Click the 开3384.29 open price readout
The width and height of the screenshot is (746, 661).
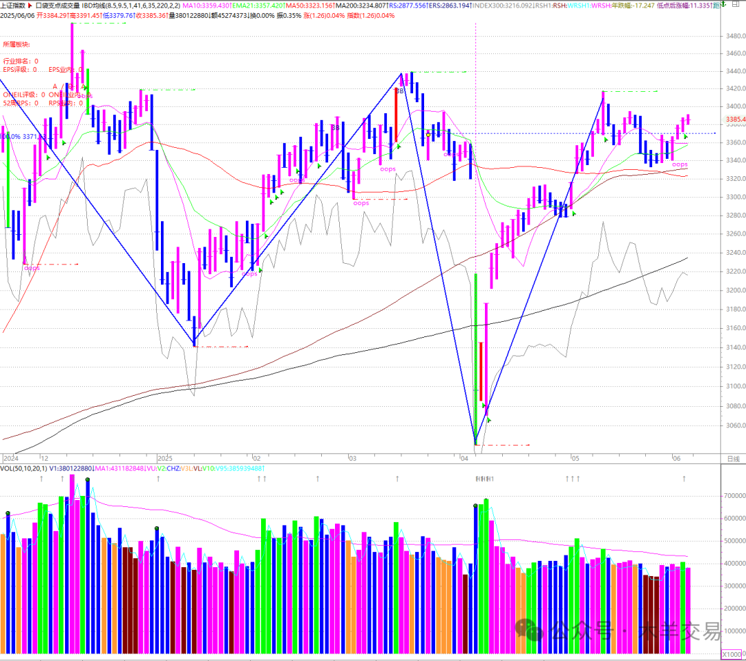coord(52,16)
